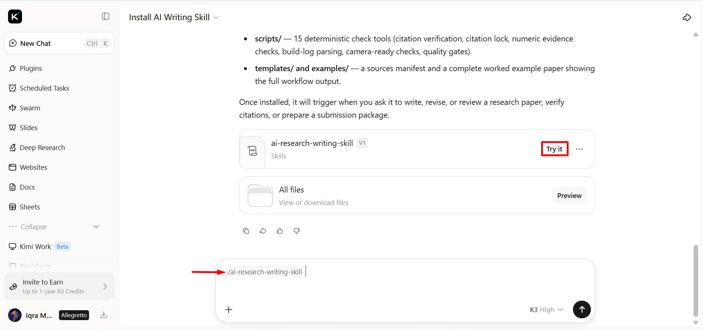Click the Kimi logo icon
The width and height of the screenshot is (703, 330).
(15, 16)
